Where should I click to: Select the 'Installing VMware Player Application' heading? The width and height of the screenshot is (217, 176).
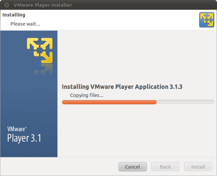(x=115, y=87)
